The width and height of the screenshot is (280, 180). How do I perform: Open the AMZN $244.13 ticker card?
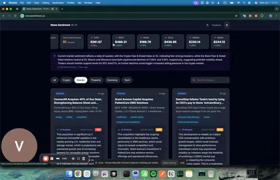(220, 41)
